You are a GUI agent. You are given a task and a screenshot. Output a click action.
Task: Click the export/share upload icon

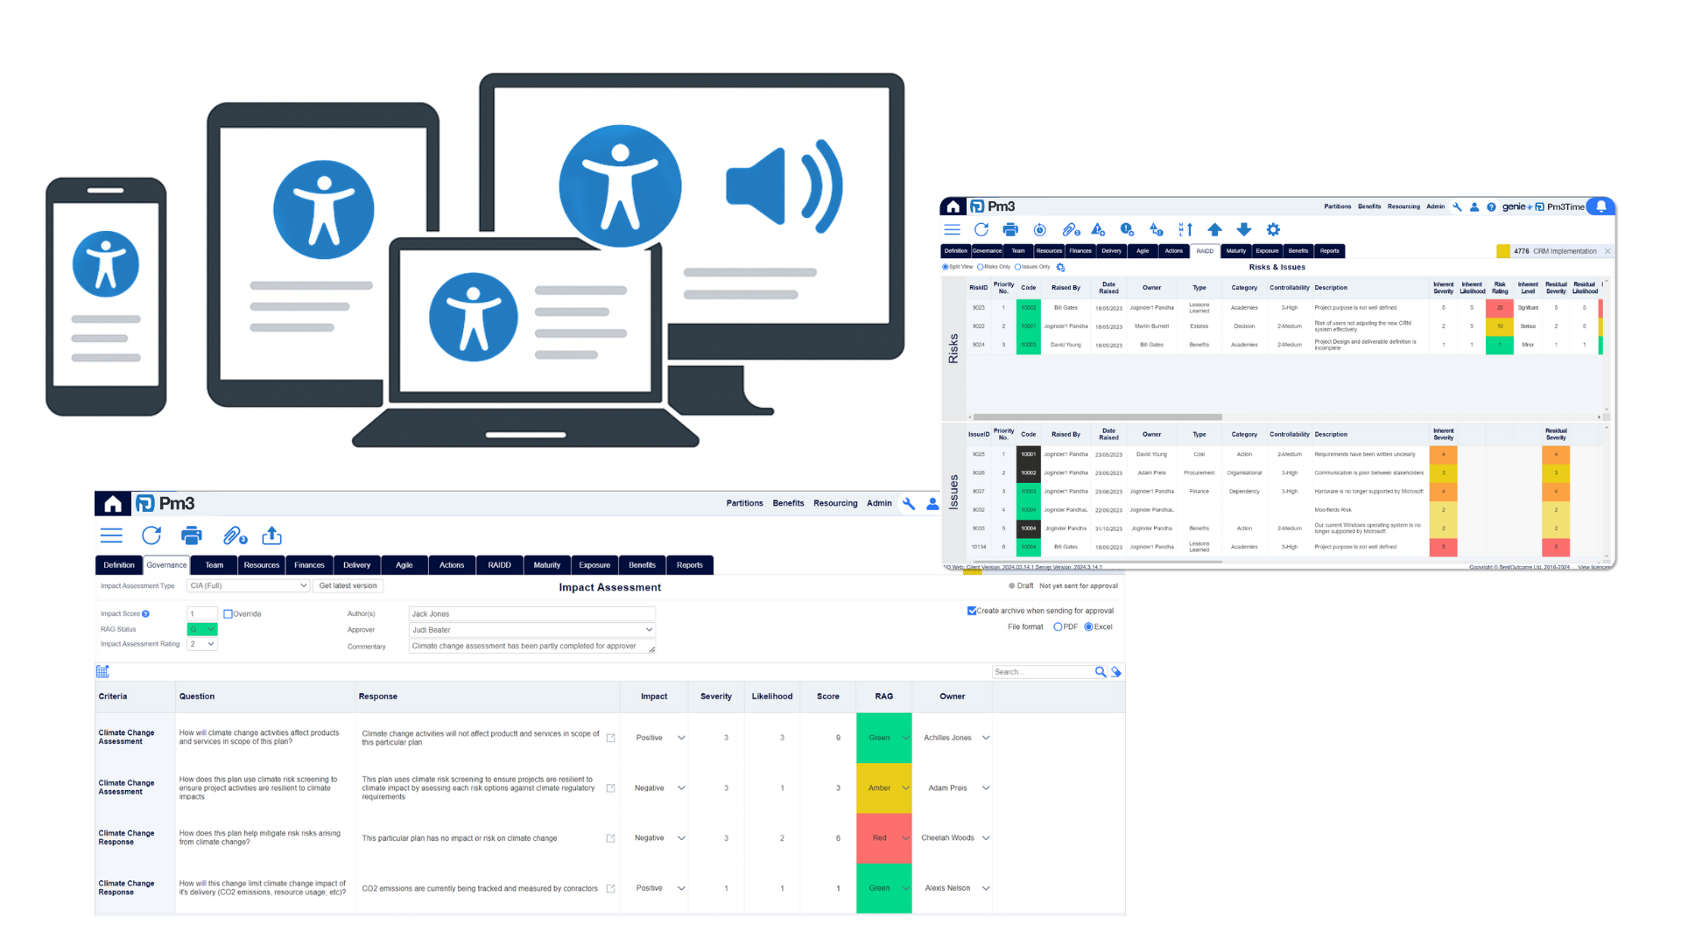coord(272,535)
